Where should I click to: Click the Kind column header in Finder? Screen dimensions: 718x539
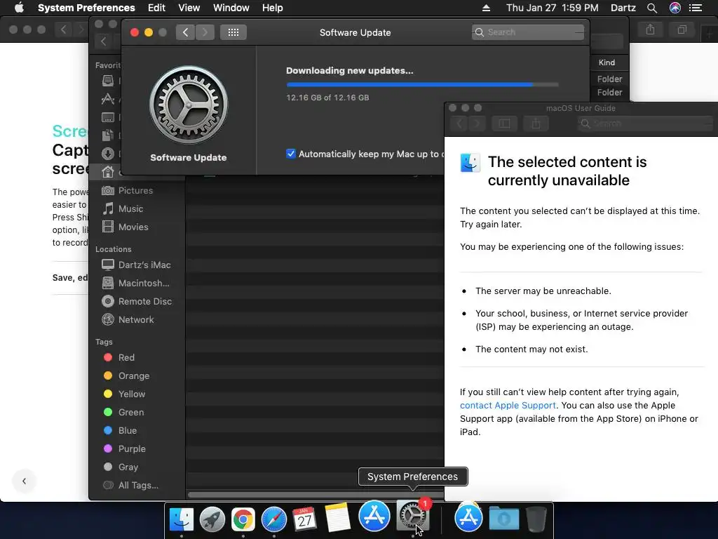[607, 62]
